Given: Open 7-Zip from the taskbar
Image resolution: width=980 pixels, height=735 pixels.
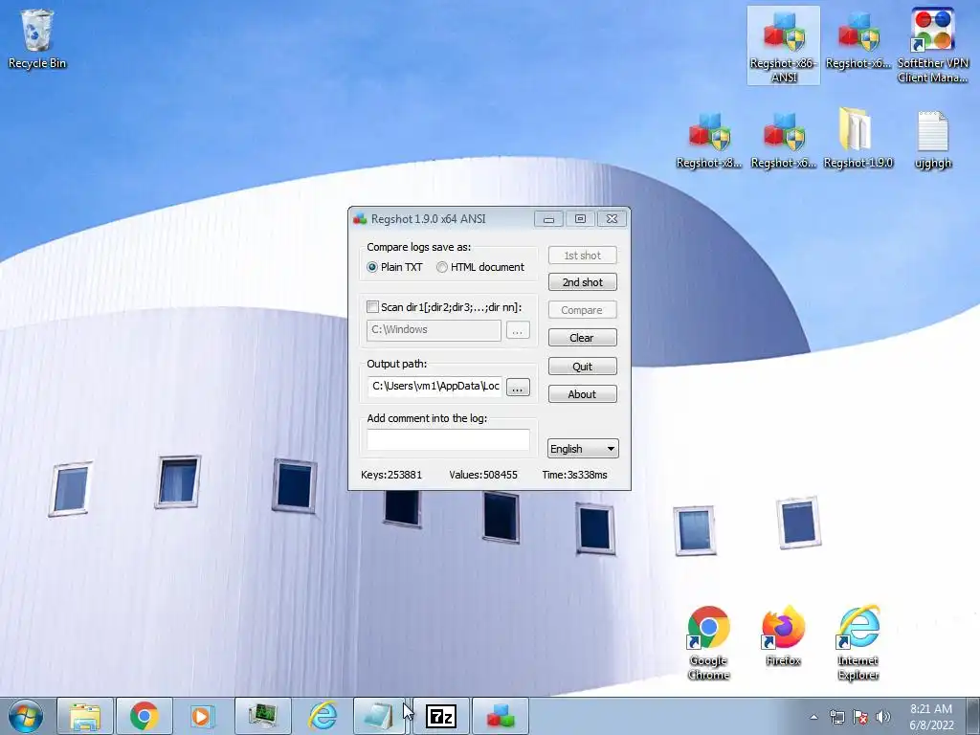Looking at the screenshot, I should point(441,716).
